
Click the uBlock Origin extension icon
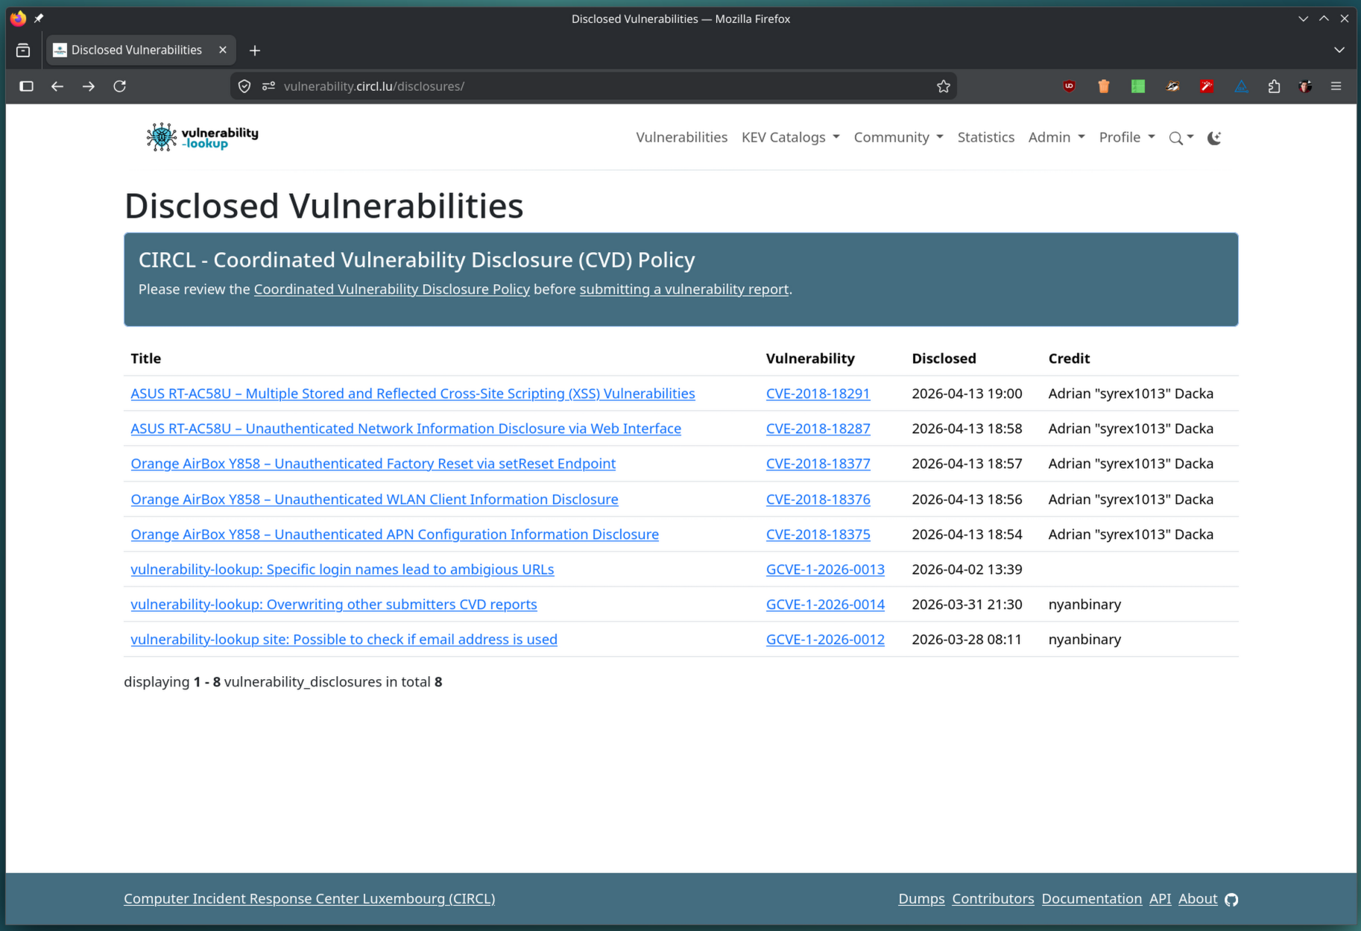coord(1069,86)
